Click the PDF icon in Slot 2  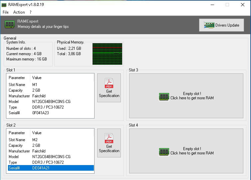[109, 138]
